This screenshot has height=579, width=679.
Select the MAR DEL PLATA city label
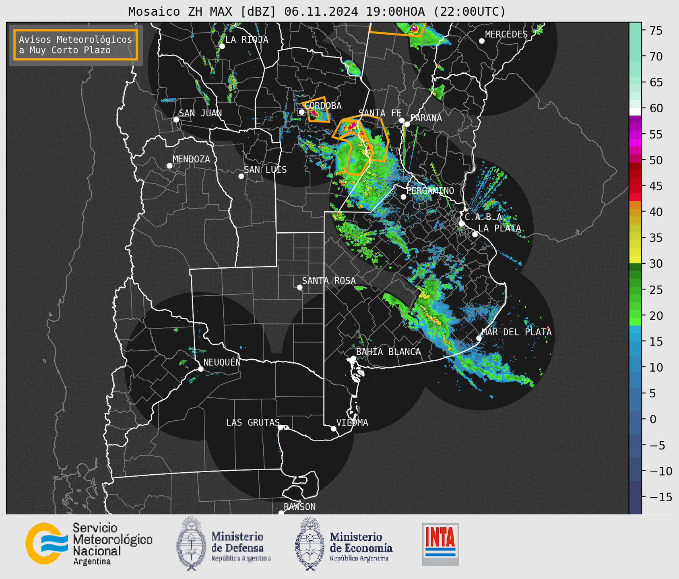516,332
